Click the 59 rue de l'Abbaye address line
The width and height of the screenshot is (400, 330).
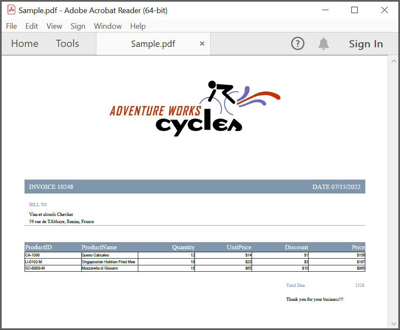tap(61, 222)
